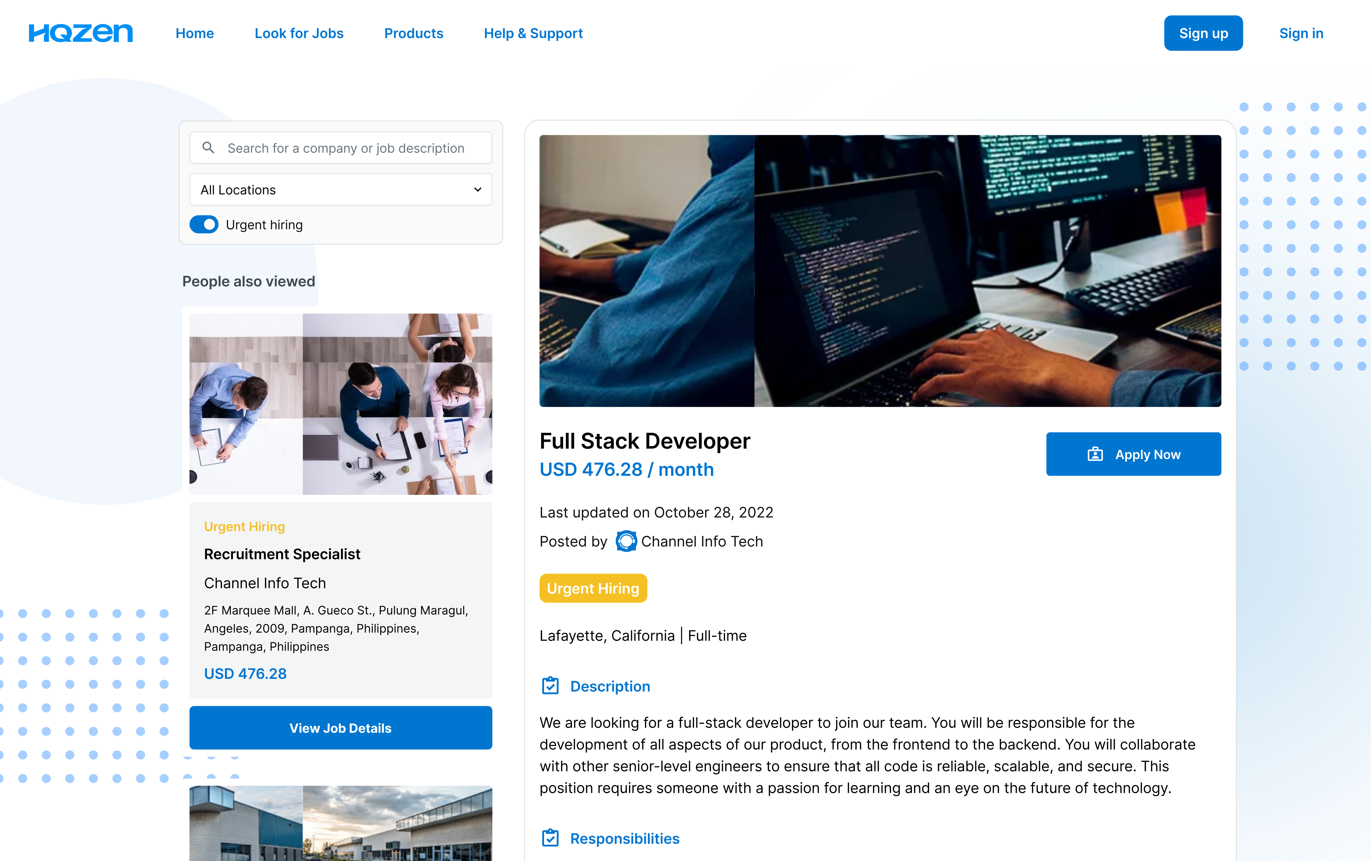Click the Hozen logo
1371x861 pixels.
[81, 33]
